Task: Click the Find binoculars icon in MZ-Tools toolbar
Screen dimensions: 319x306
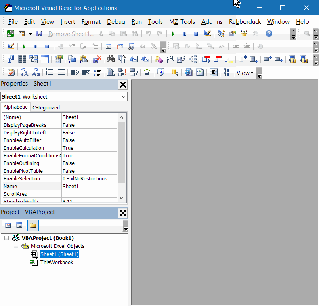Action: (x=111, y=59)
